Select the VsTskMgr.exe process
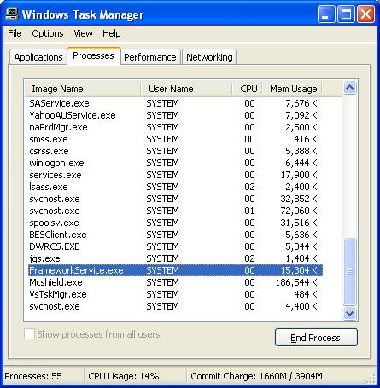Screen dimensions: 380x388 pos(175,294)
